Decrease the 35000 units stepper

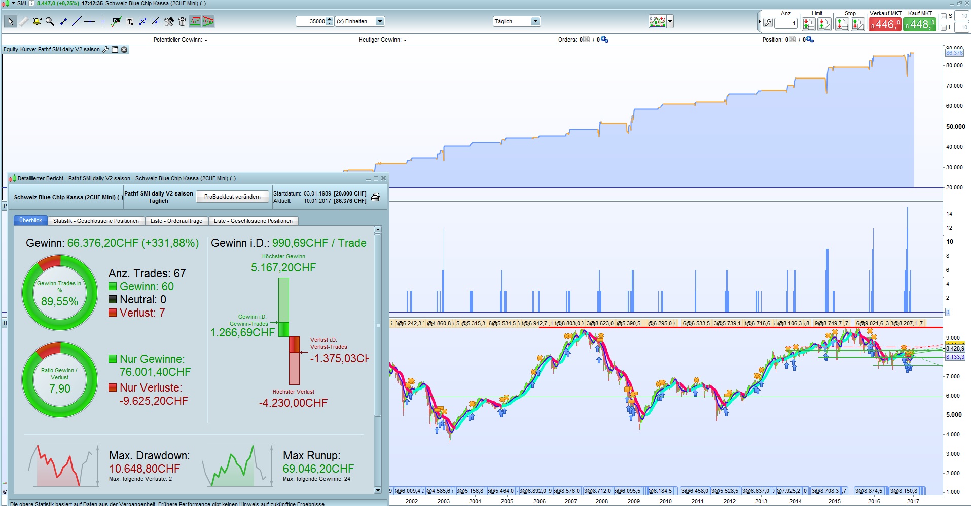point(330,23)
